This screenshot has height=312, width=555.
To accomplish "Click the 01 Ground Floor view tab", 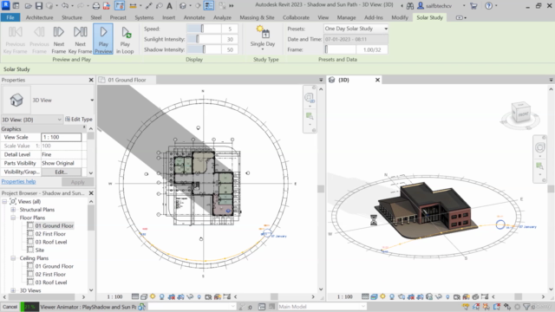I will (x=127, y=80).
